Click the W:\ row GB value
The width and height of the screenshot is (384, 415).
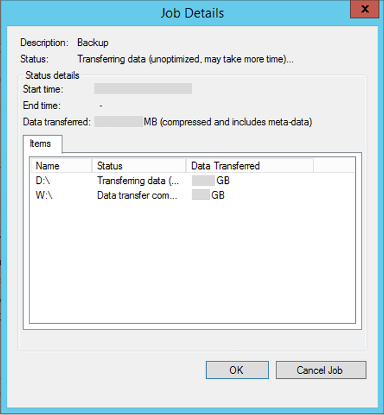click(x=208, y=195)
